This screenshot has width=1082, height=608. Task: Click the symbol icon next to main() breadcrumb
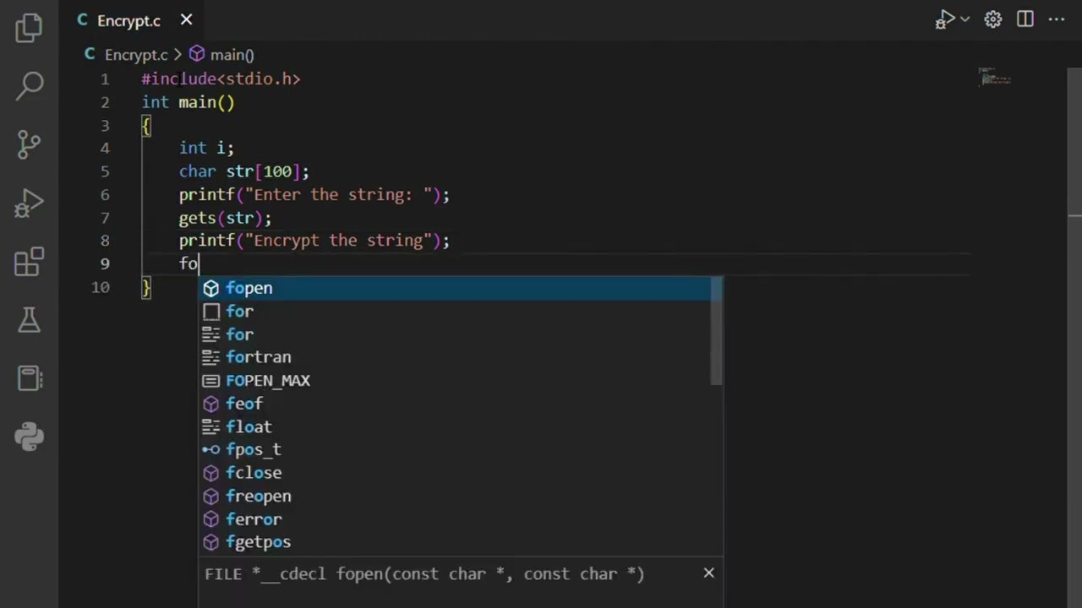(x=196, y=55)
